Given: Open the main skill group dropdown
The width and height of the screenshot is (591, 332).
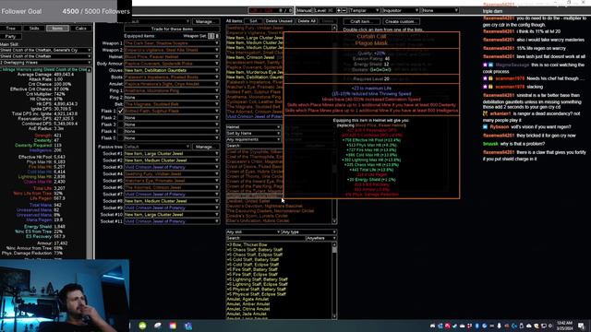Looking at the screenshot, I should [x=45, y=50].
